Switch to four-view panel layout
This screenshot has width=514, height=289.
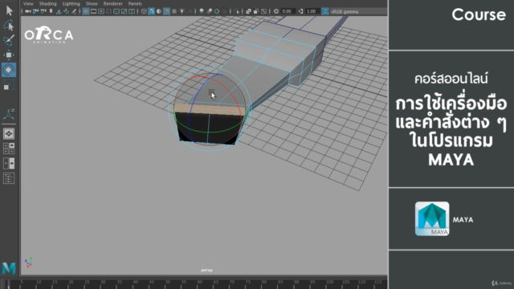9,149
